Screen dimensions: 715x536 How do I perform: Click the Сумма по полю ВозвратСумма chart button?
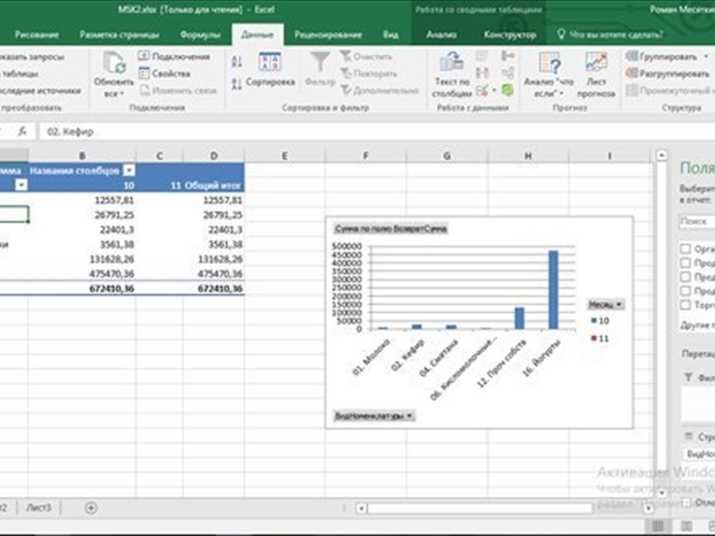[x=391, y=229]
